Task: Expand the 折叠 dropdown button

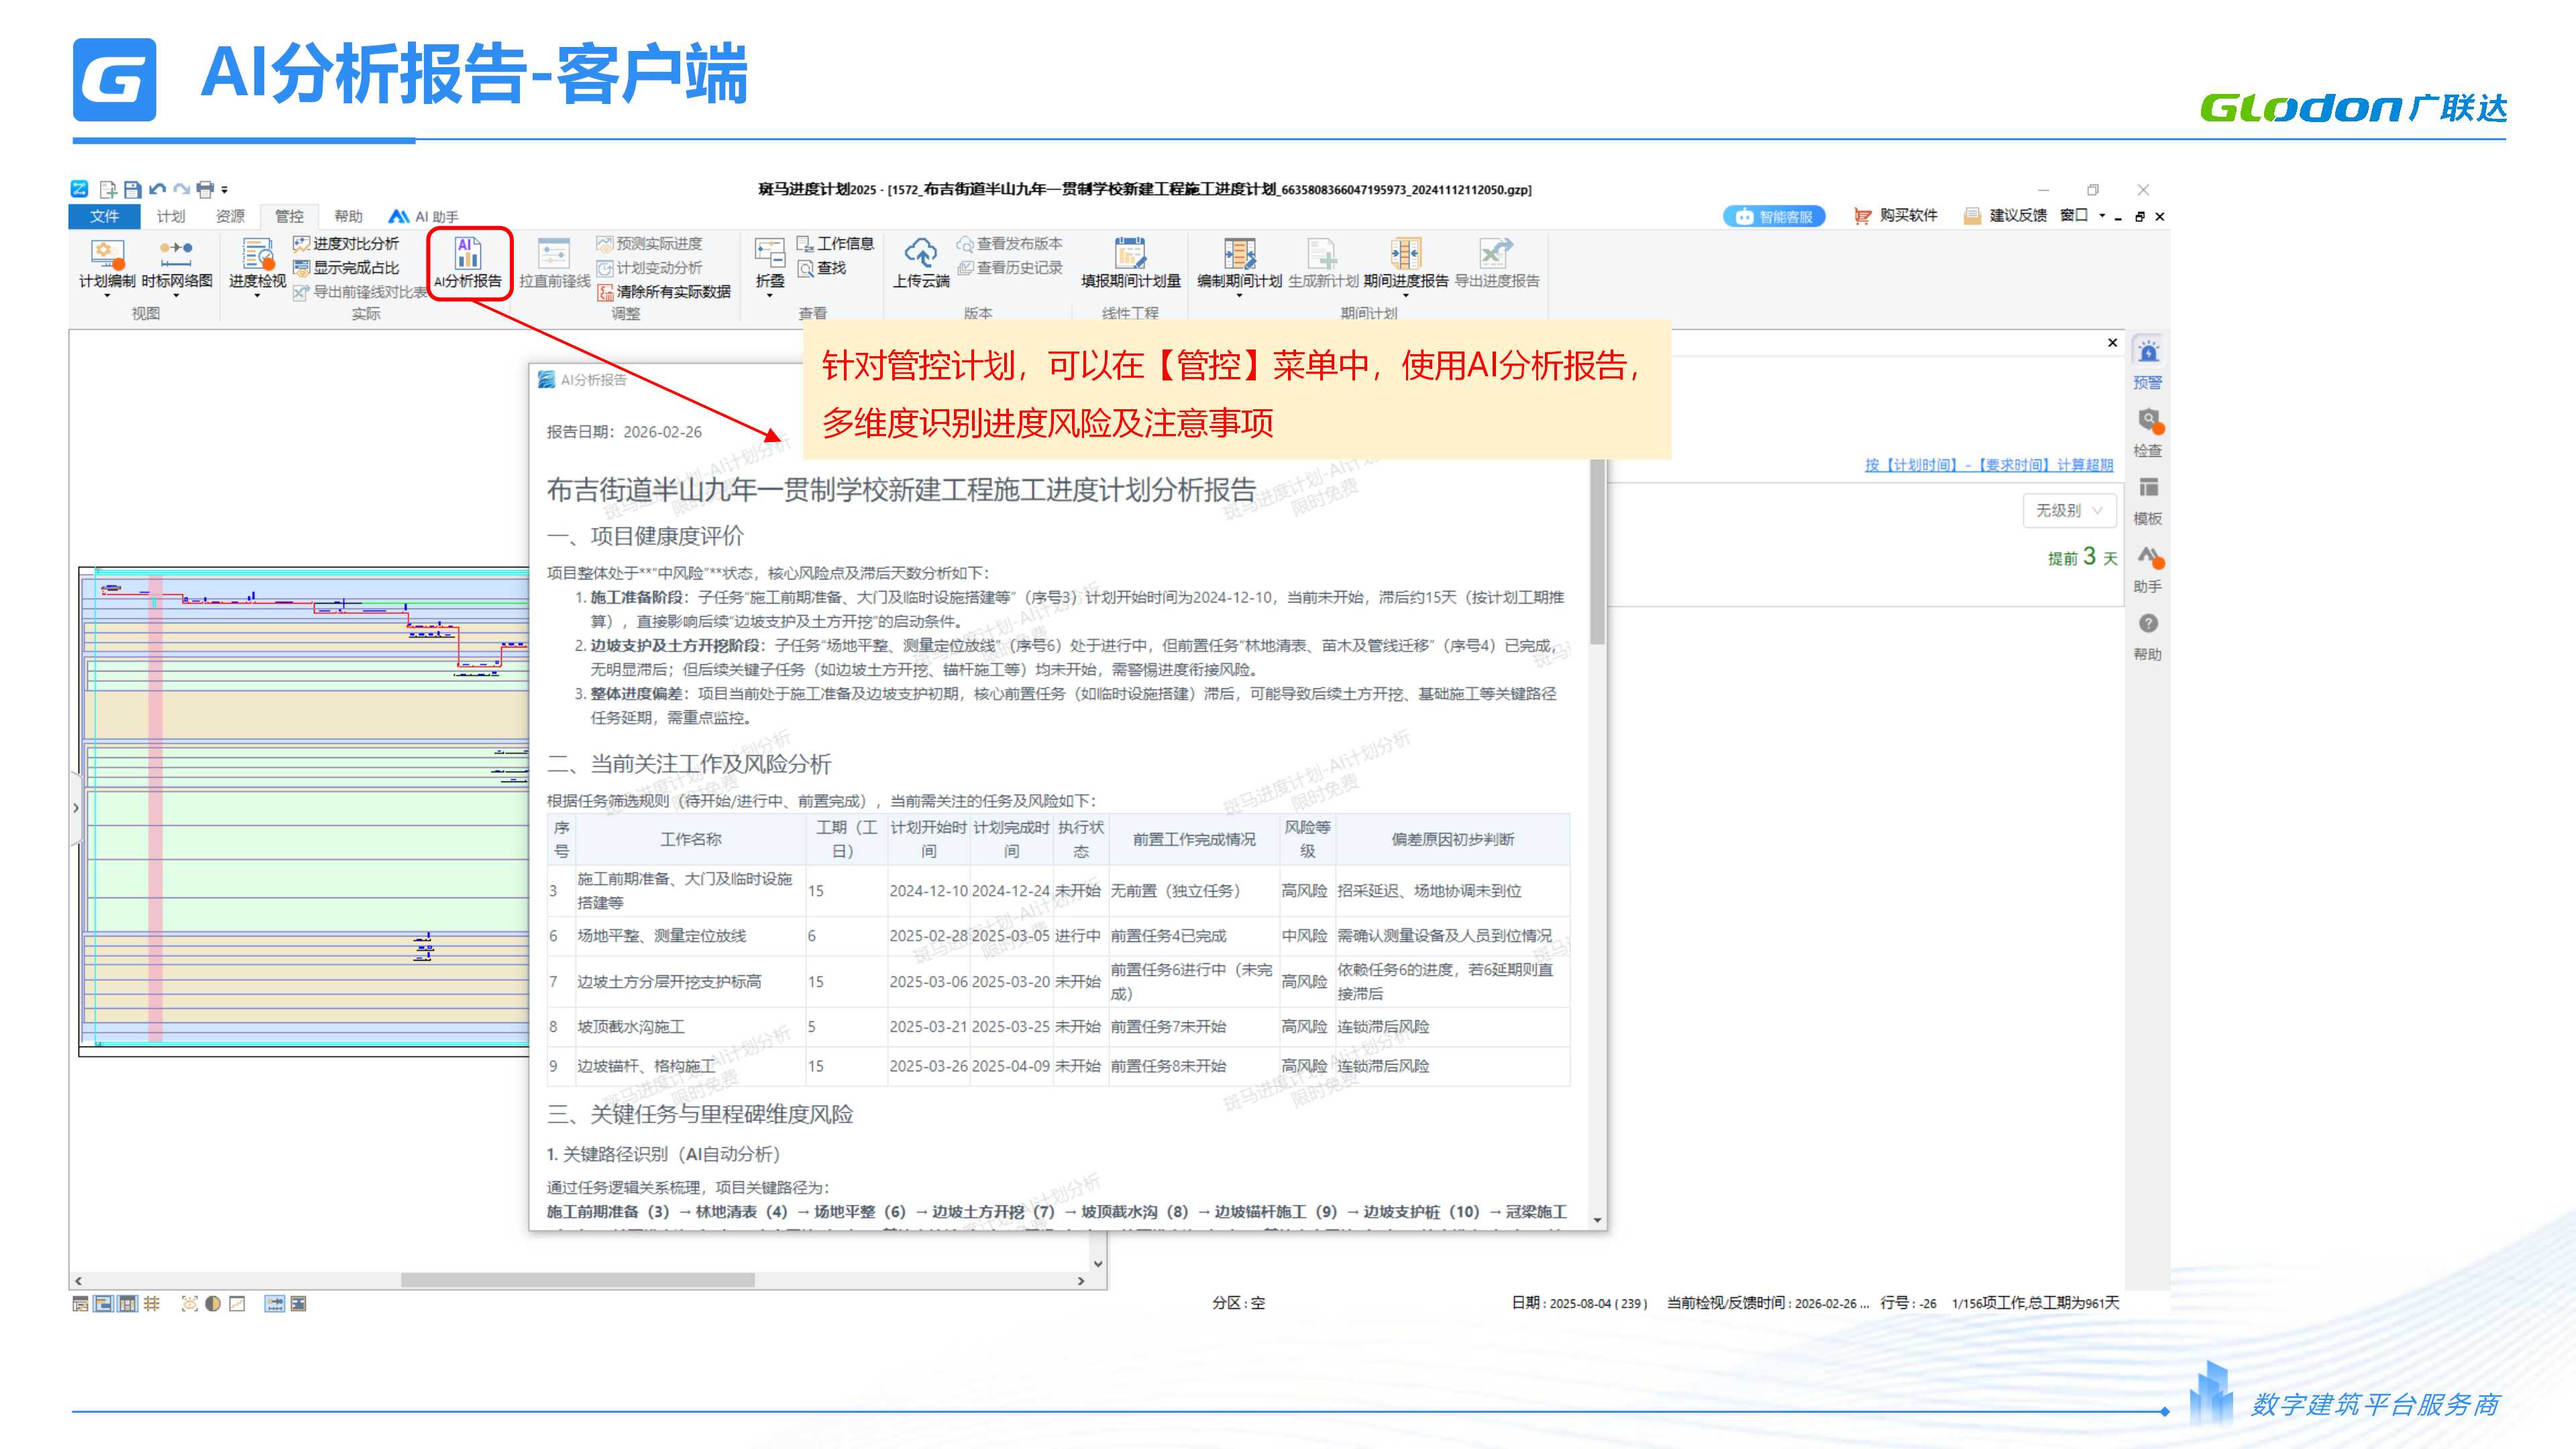Action: pos(769,295)
